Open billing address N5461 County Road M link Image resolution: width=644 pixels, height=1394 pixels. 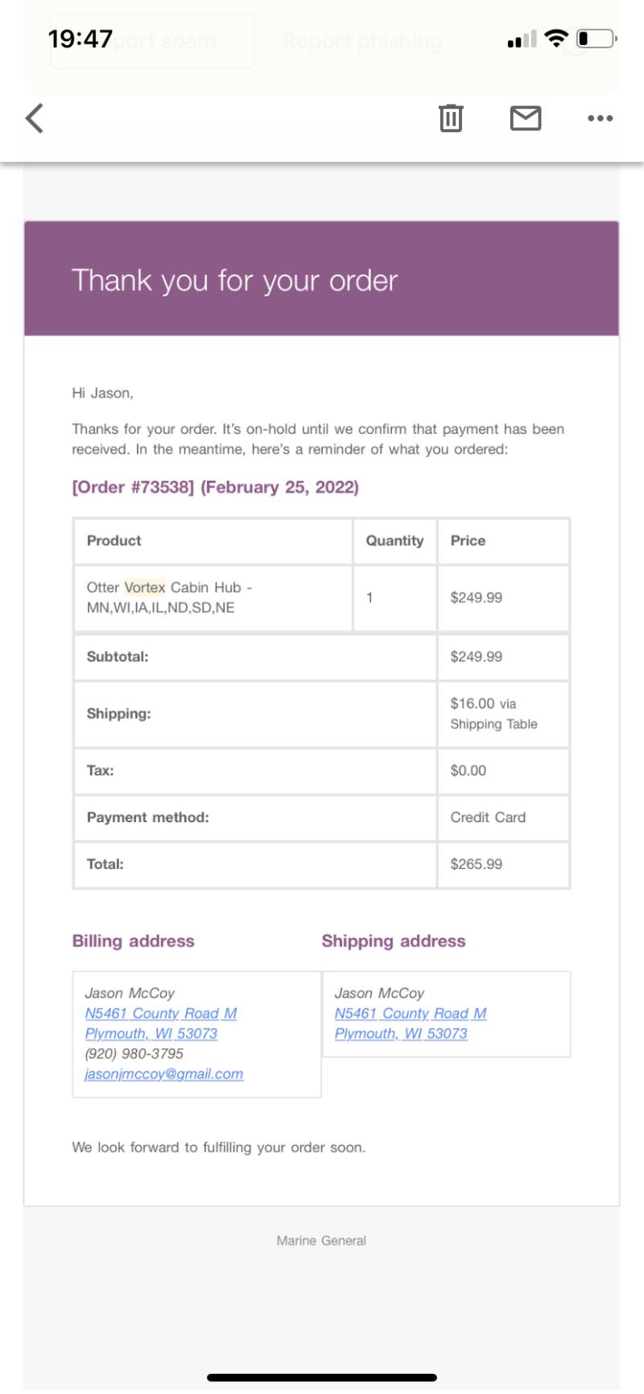[161, 1013]
